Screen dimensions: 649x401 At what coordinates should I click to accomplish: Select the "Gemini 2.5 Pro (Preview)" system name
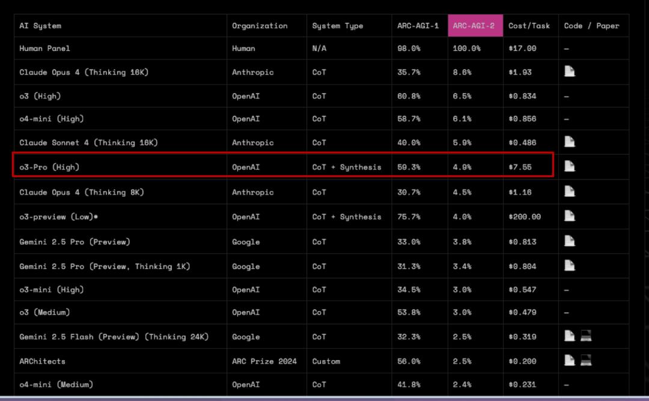75,242
